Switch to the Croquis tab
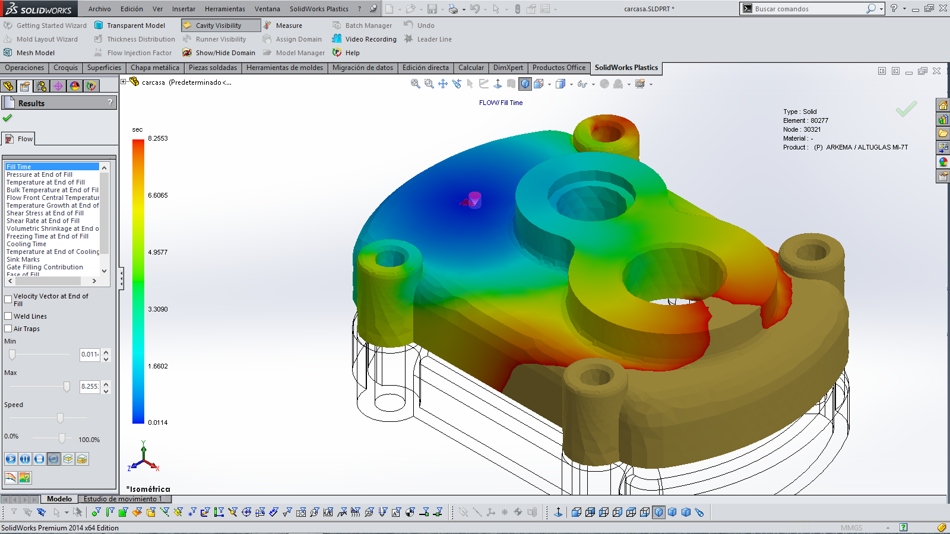 point(65,68)
